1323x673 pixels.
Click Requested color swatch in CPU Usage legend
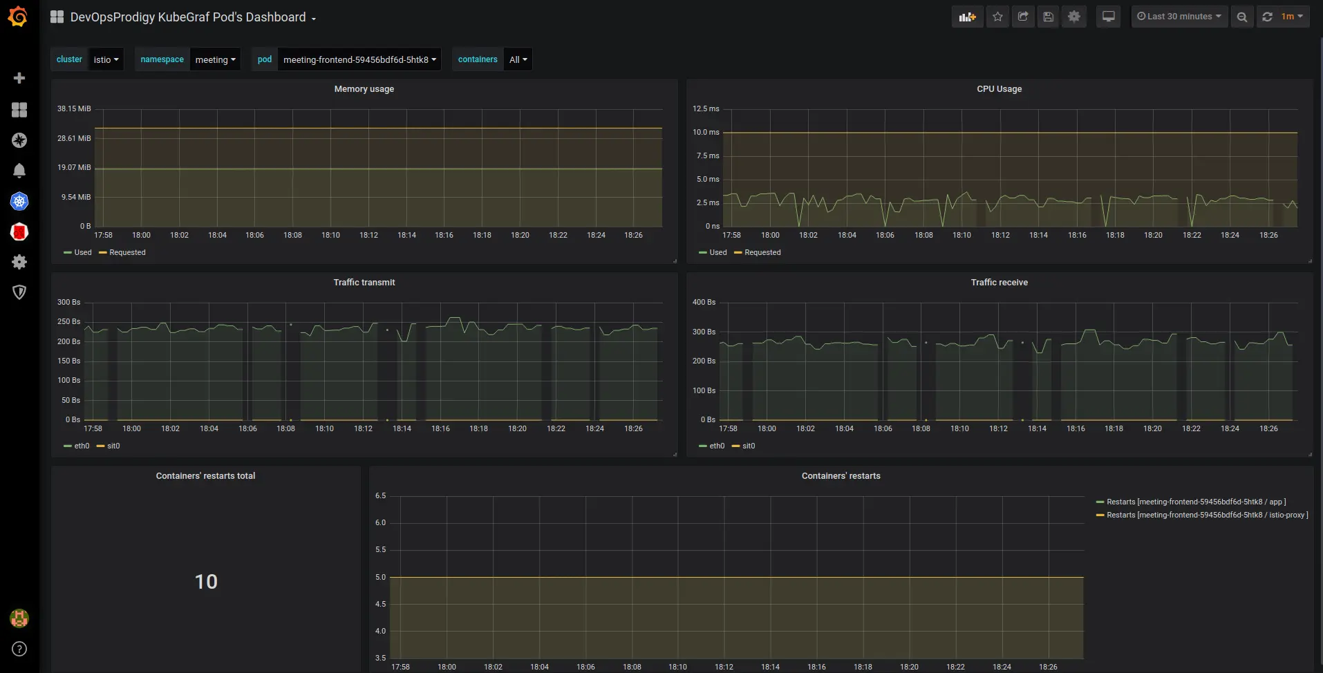[738, 253]
